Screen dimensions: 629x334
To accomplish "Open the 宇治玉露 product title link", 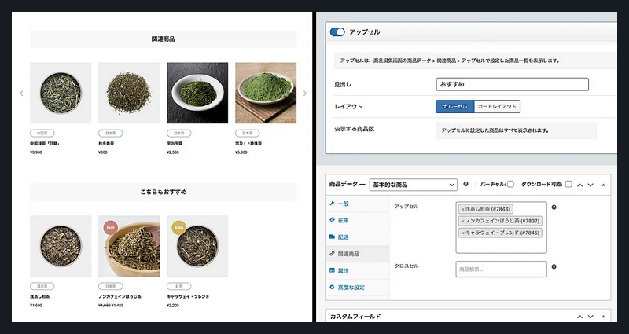I will [x=175, y=144].
